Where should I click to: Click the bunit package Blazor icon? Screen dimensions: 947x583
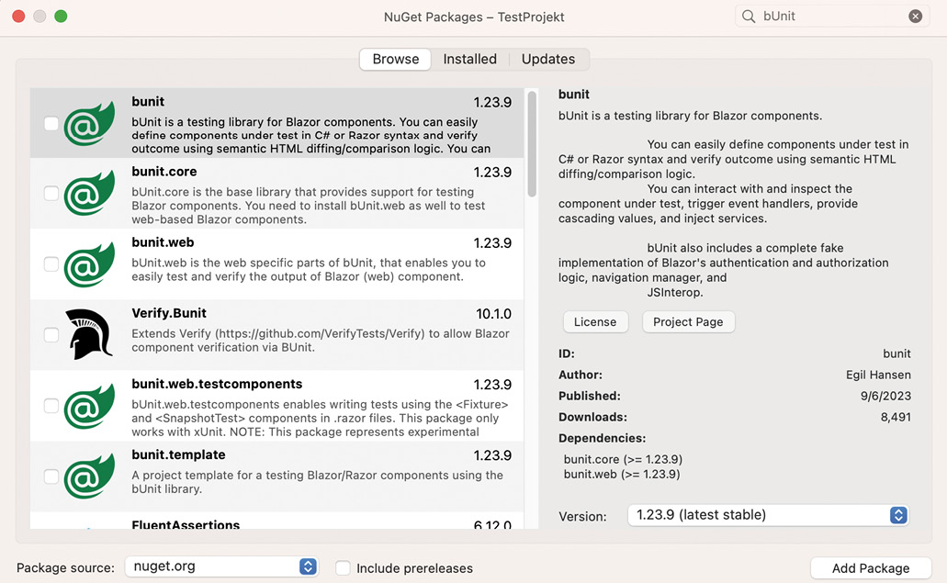pos(89,123)
